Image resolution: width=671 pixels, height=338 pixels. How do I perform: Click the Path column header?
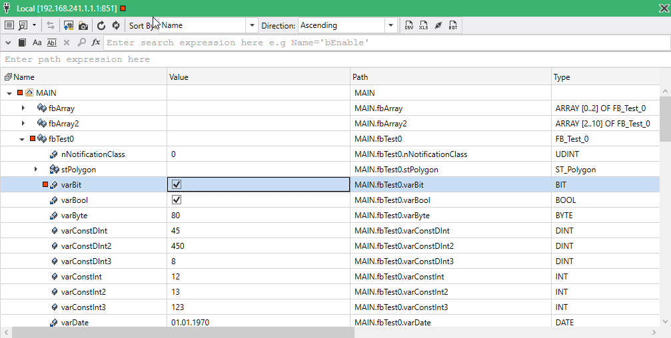click(x=450, y=77)
